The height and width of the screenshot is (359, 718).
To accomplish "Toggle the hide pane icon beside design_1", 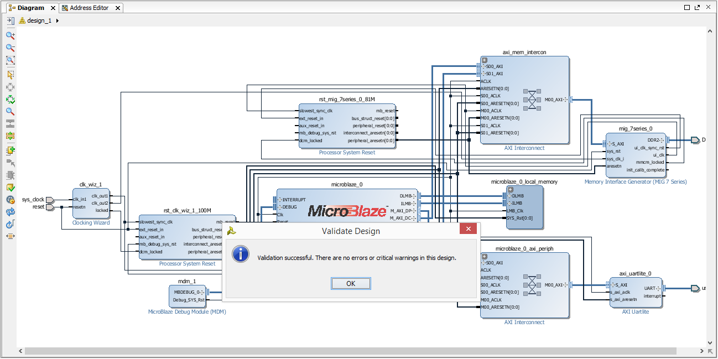I will 10,20.
